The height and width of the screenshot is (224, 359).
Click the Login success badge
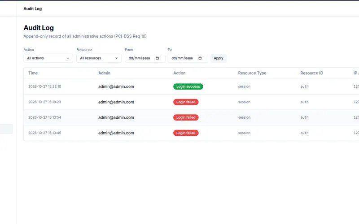[x=188, y=86]
